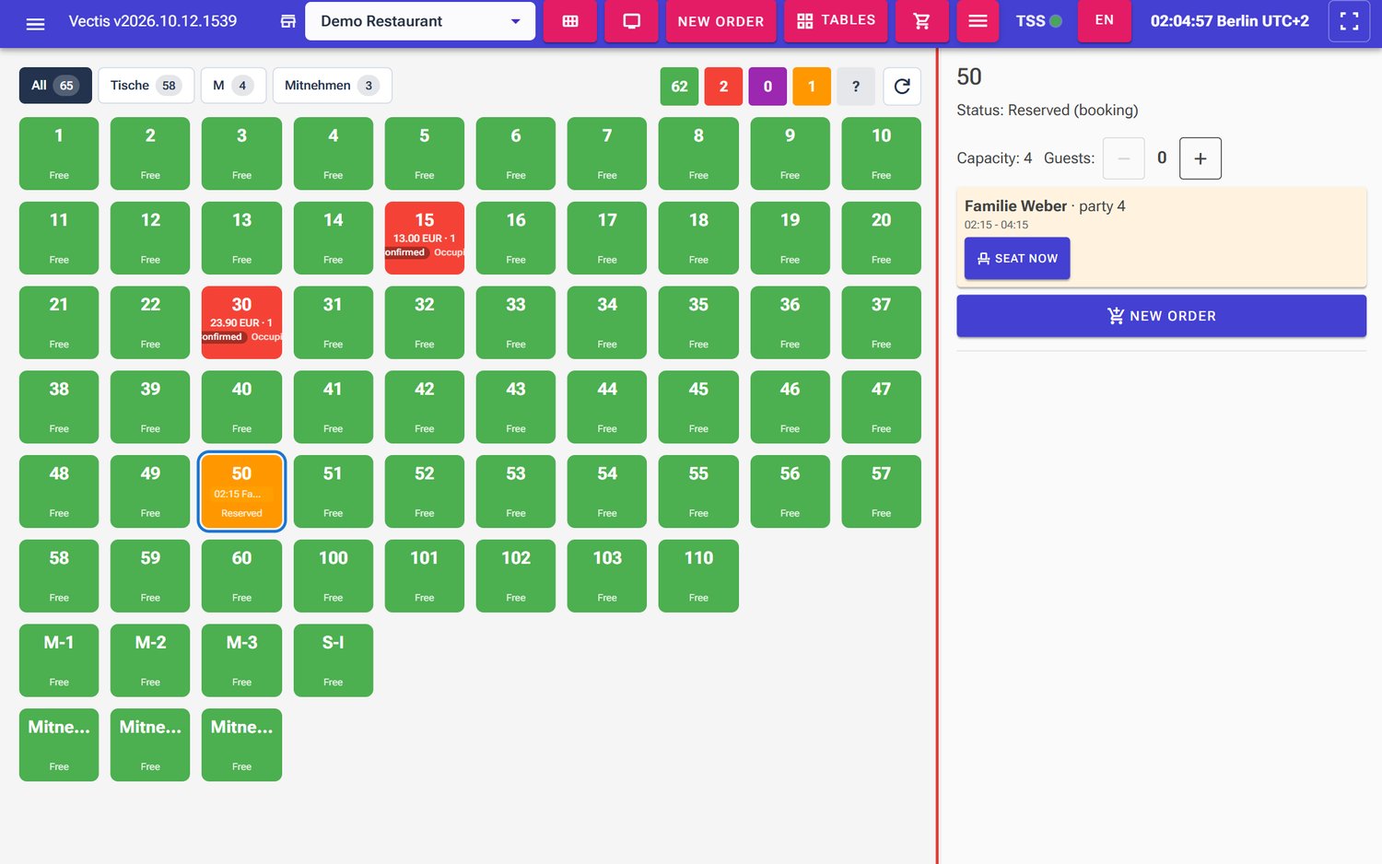Select table M-2
The width and height of the screenshot is (1382, 864).
coord(150,660)
